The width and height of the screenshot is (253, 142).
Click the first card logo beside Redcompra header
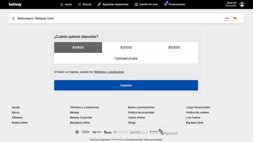pyautogui.click(x=227, y=19)
